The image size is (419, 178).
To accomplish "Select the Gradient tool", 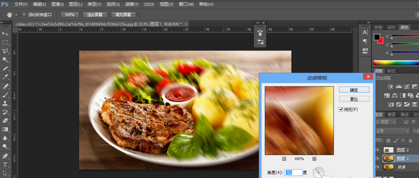I will point(5,129).
